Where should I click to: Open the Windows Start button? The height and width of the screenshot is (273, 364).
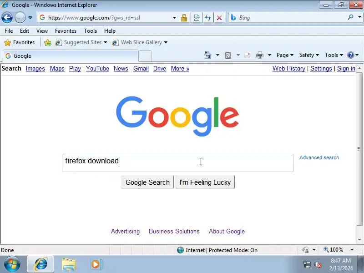(12, 264)
